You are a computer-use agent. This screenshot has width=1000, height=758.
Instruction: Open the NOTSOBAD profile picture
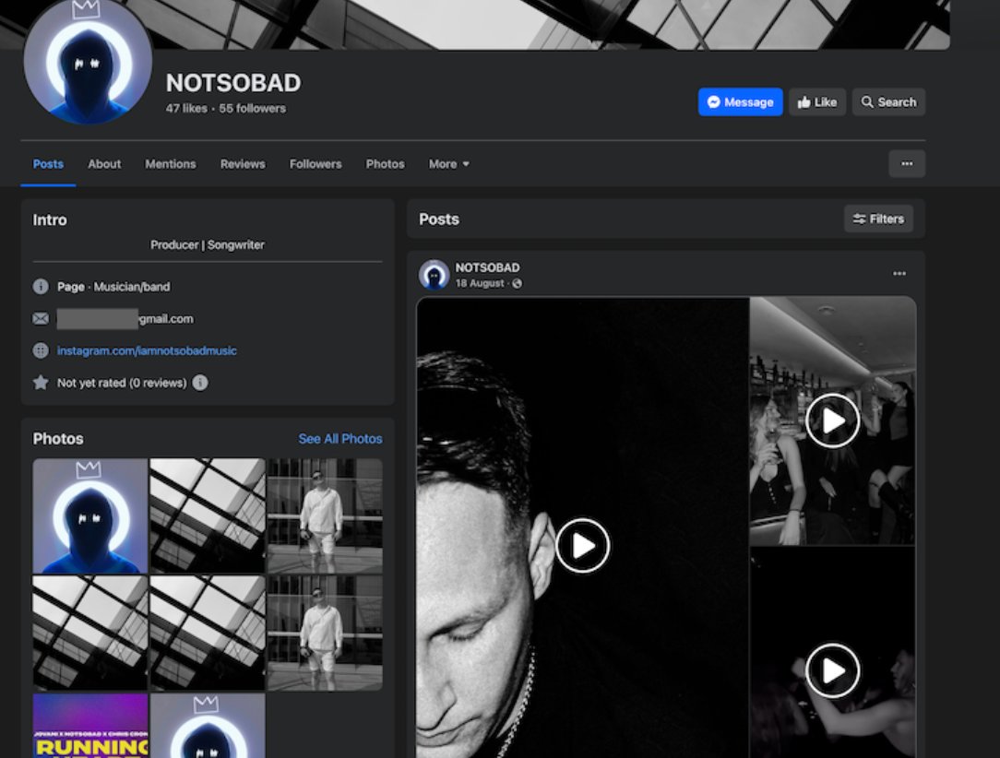pyautogui.click(x=88, y=61)
